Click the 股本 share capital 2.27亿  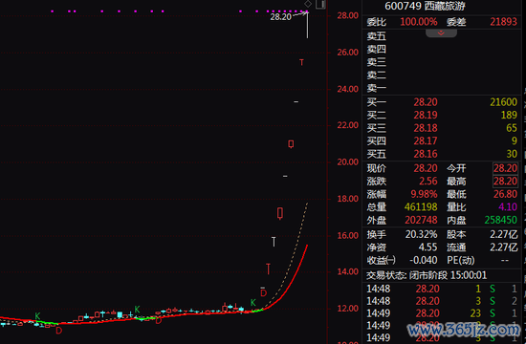pyautogui.click(x=503, y=234)
